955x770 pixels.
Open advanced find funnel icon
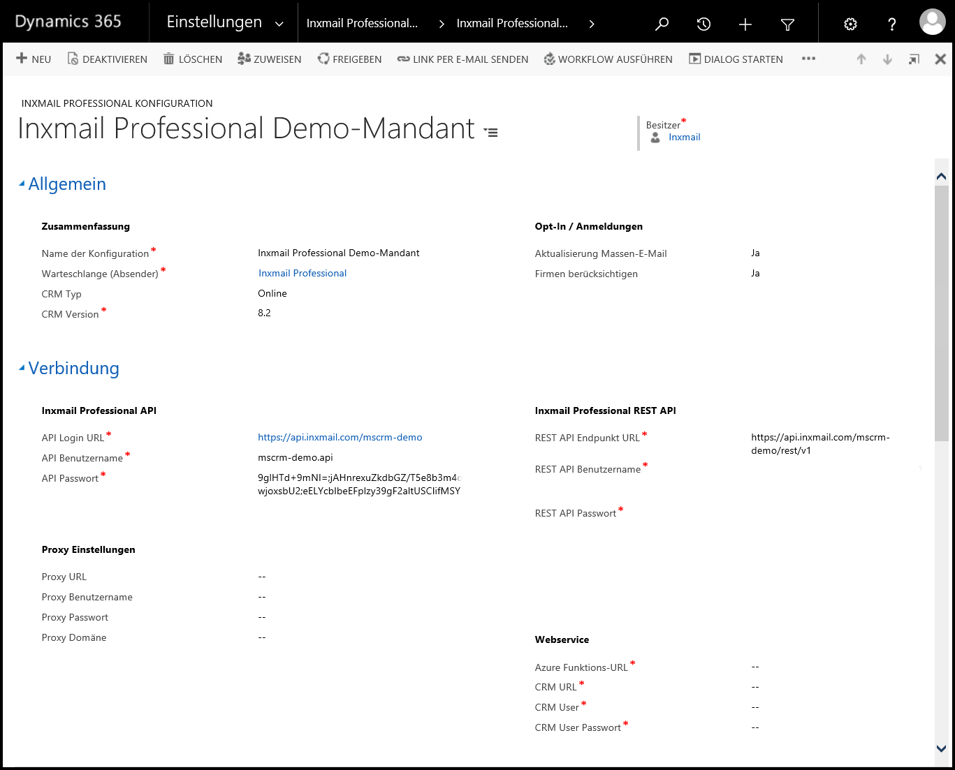[787, 24]
